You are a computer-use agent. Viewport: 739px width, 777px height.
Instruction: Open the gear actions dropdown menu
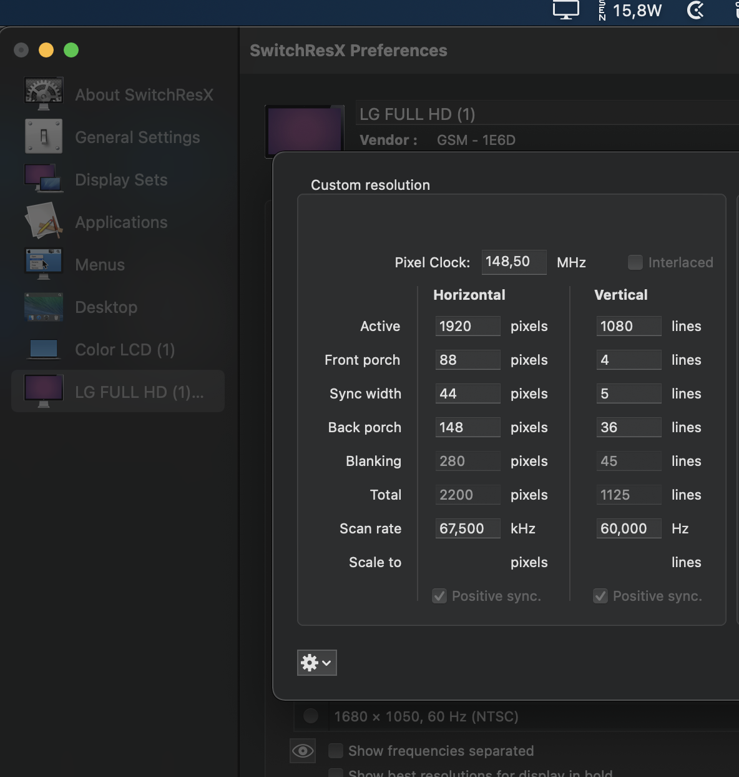tap(317, 663)
